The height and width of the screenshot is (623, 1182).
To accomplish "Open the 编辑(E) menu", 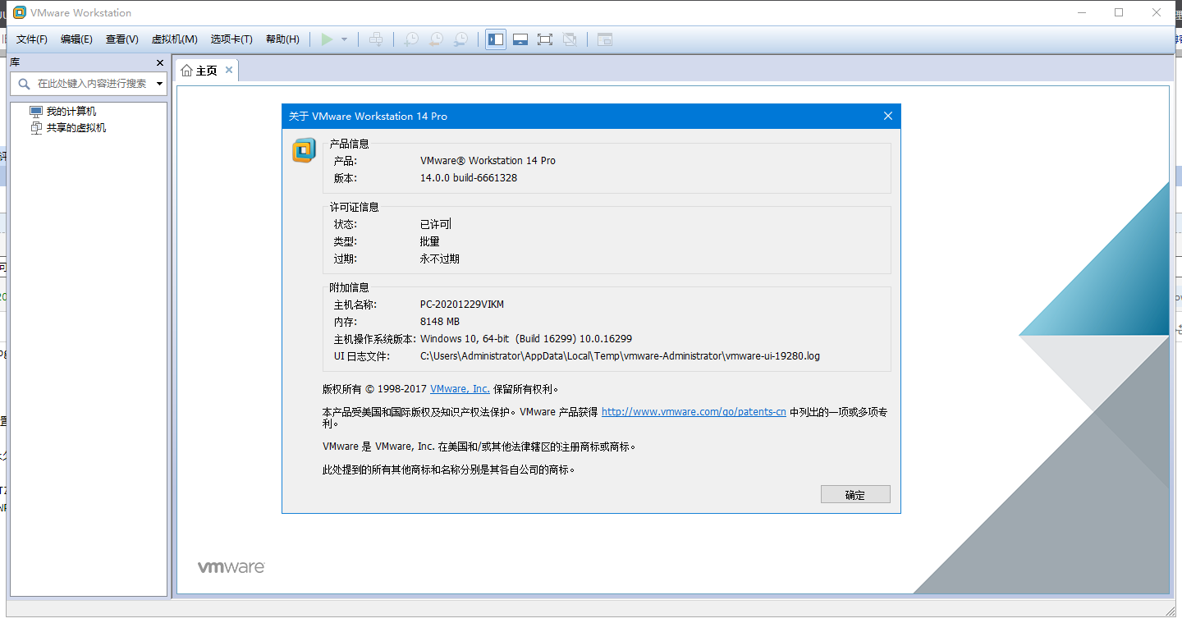I will (76, 39).
